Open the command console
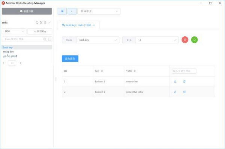Image resolution: width=225 pixels, height=149 pixels. pos(72,11)
